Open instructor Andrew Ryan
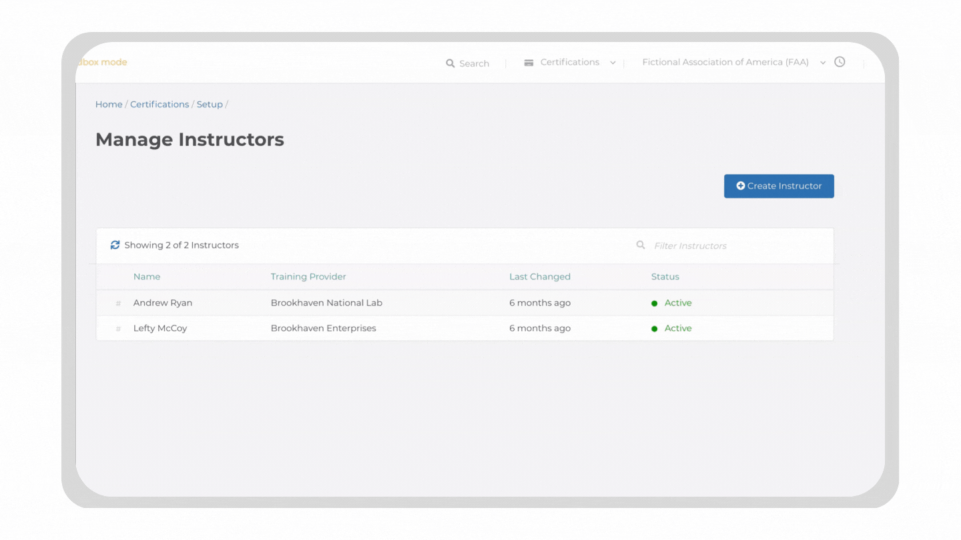Screen dimensions: 961x540 coord(163,303)
